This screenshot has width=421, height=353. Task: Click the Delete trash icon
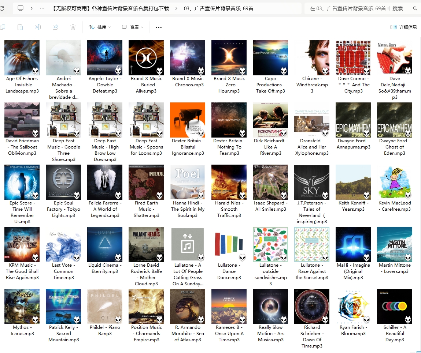point(73,27)
